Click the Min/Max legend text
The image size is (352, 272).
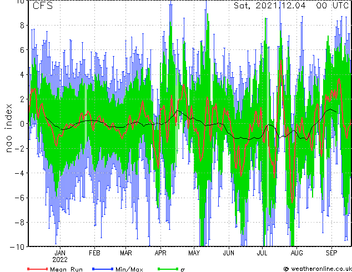pos(129,269)
